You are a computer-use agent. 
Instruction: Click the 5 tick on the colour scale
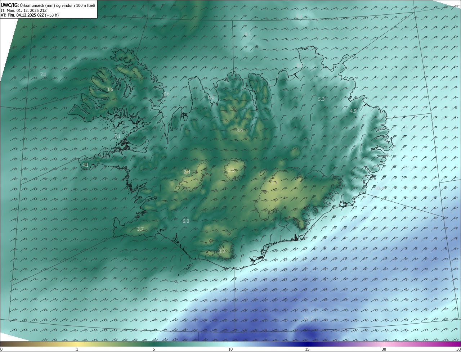(x=154, y=349)
